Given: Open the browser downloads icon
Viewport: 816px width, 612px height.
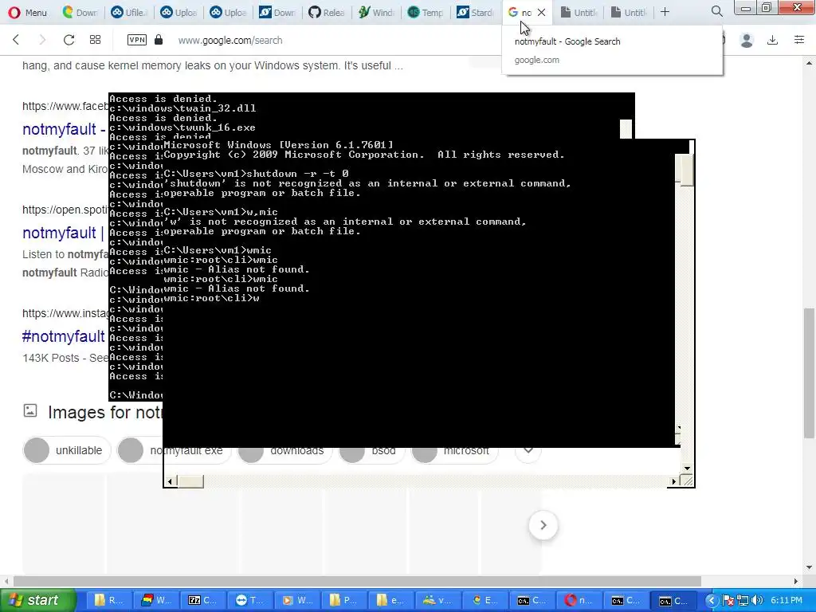Looking at the screenshot, I should 773,40.
